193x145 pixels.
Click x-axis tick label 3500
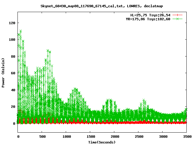click(187, 137)
